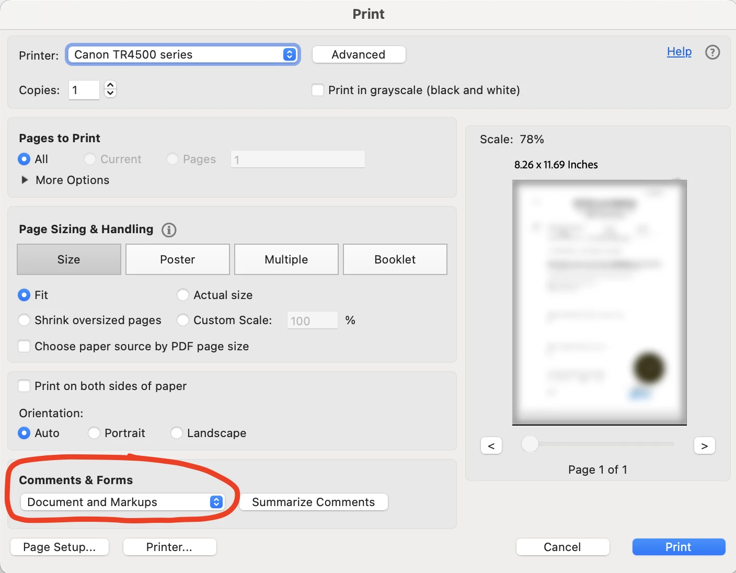Open the Printer selection dropdown
736x573 pixels.
pyautogui.click(x=183, y=54)
